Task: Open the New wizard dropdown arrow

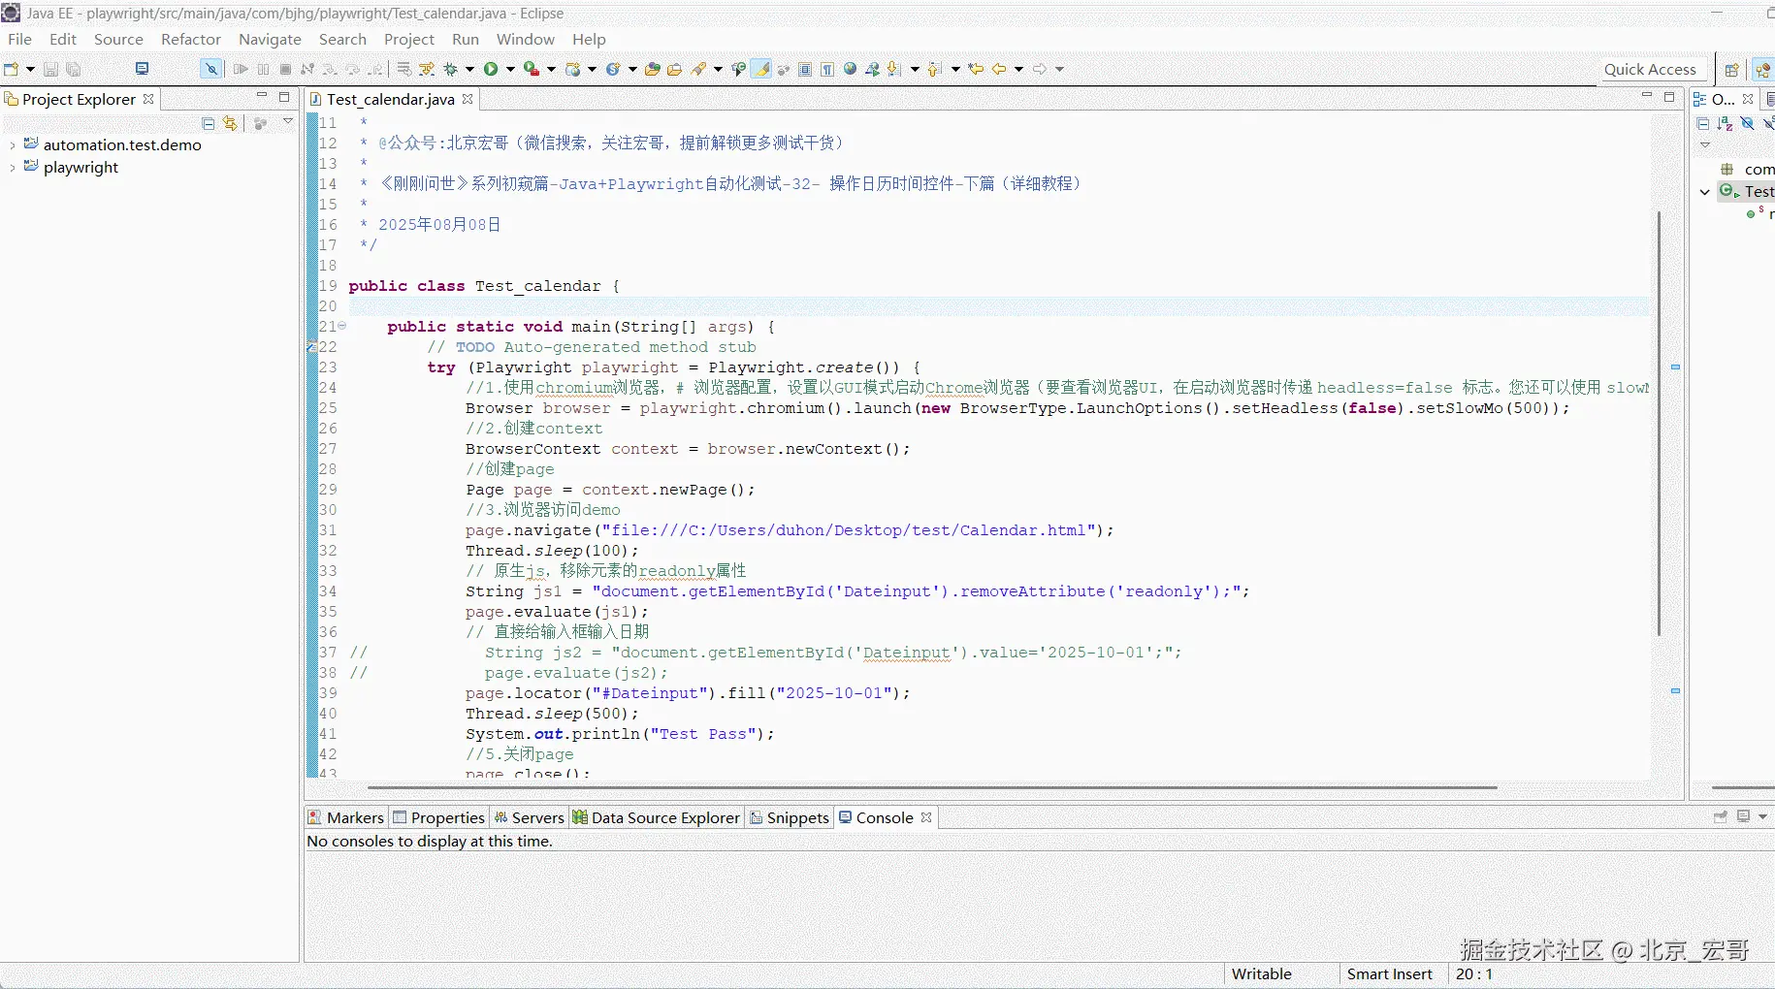Action: (x=30, y=69)
